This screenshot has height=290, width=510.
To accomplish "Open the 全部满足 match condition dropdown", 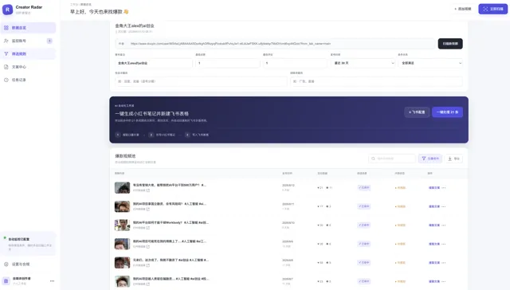I will 430,63.
